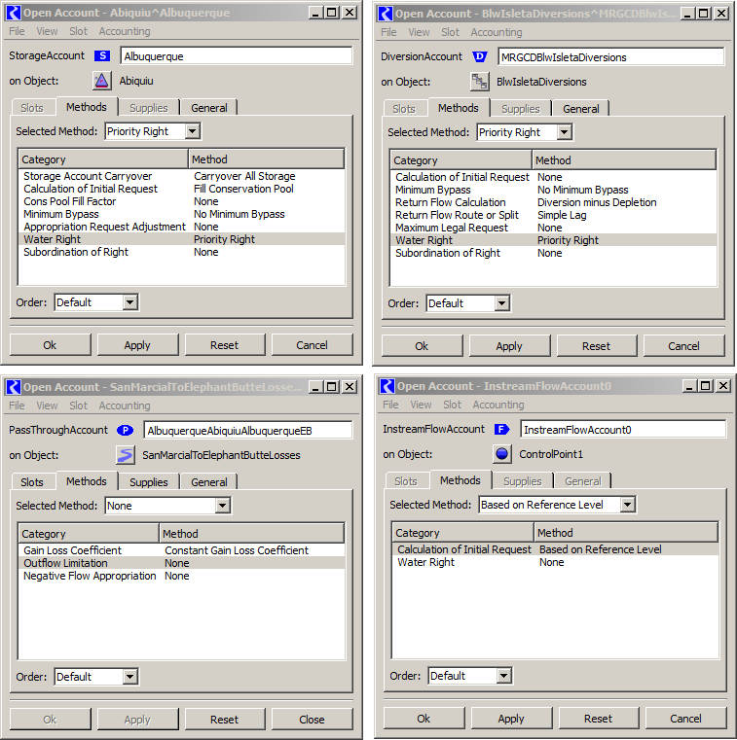Click Ok button in Albuquerque account window
Image resolution: width=737 pixels, height=740 pixels.
50,345
